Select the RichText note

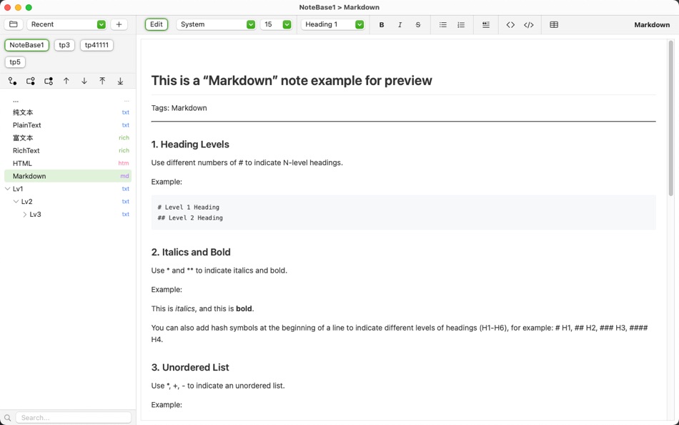pyautogui.click(x=68, y=150)
